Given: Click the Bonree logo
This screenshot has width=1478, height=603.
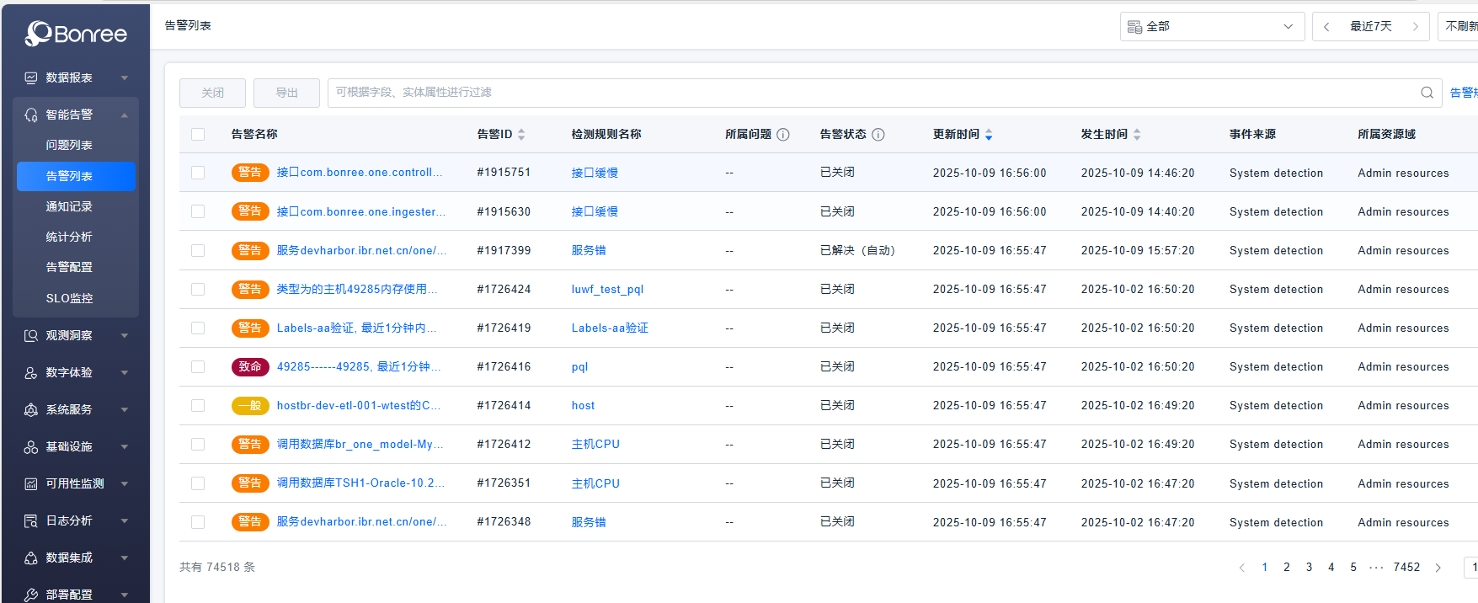Looking at the screenshot, I should point(76,34).
